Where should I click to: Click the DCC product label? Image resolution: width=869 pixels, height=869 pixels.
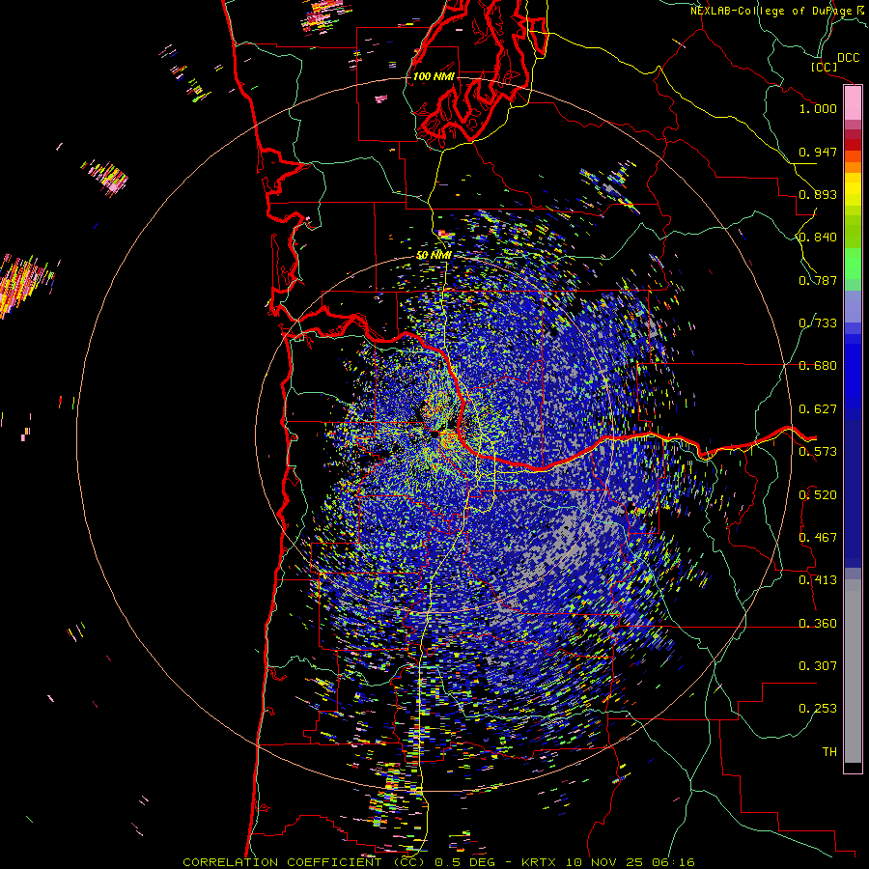coord(848,58)
